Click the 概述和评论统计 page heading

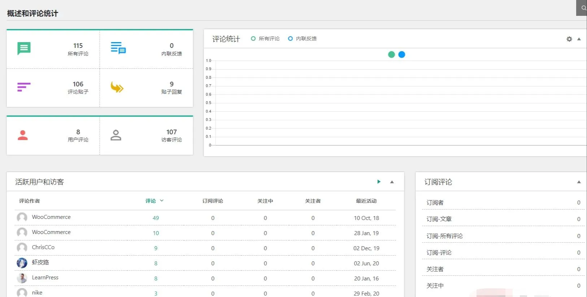click(x=32, y=14)
